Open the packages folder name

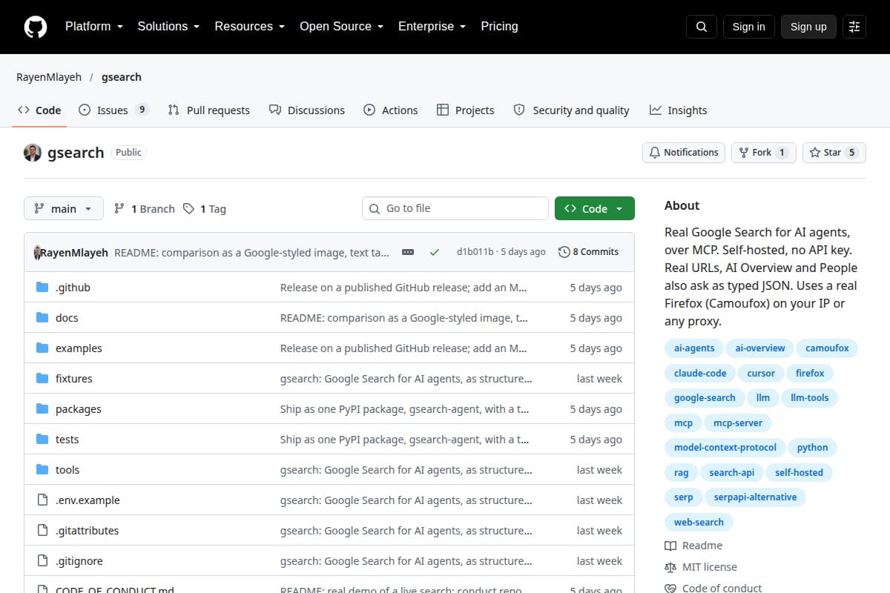(x=79, y=409)
